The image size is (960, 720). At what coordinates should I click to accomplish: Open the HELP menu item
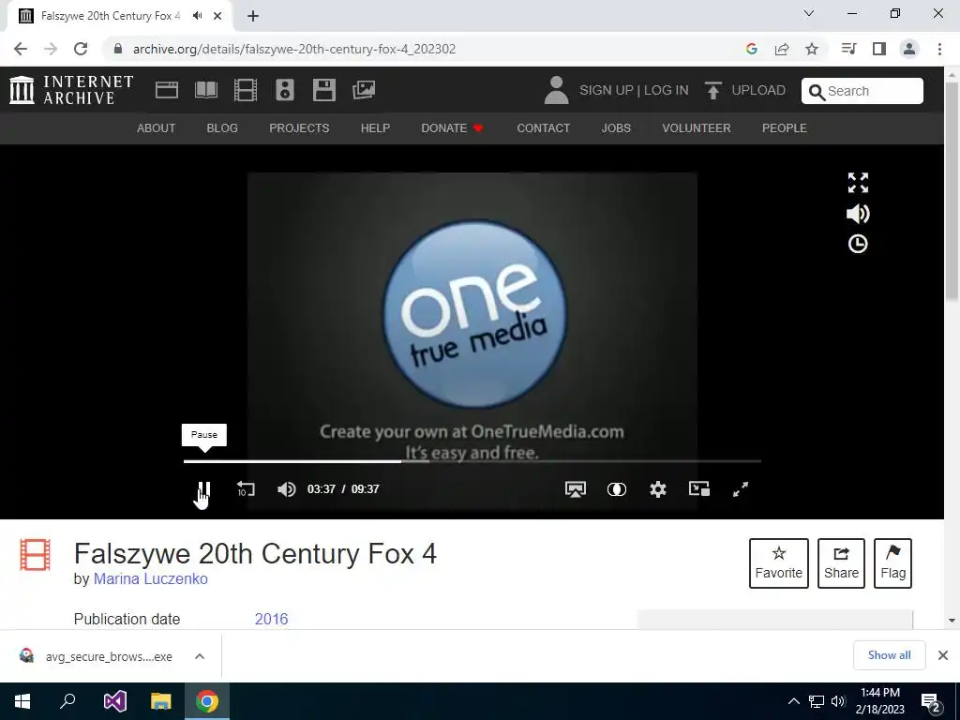pyautogui.click(x=375, y=127)
